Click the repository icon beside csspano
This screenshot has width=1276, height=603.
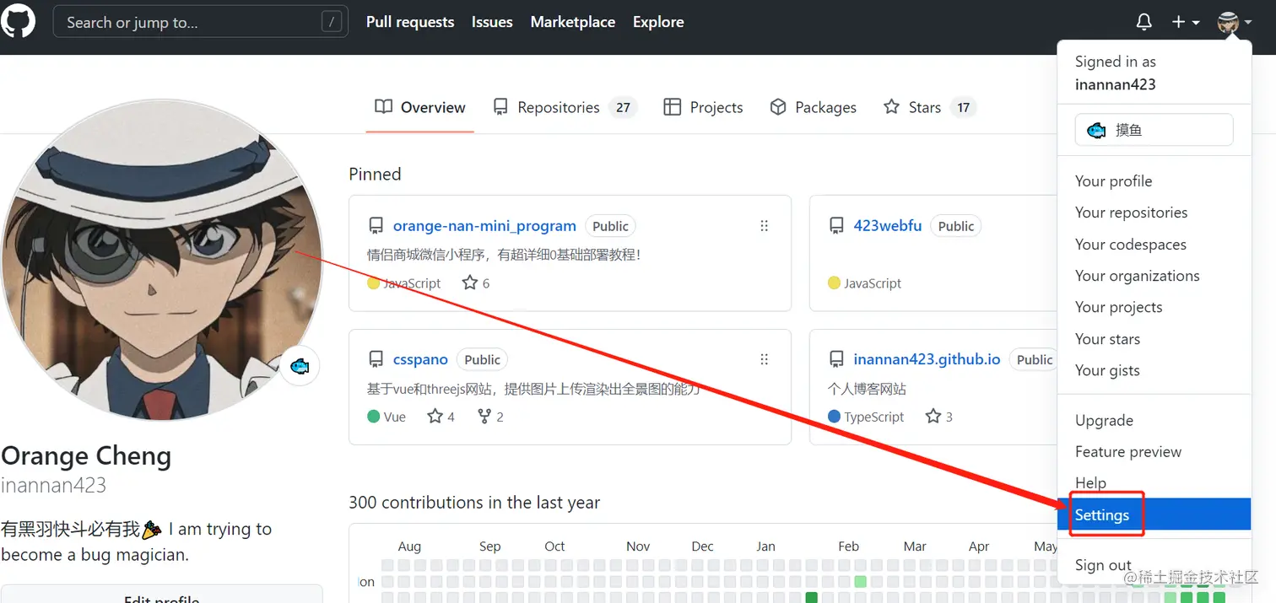tap(376, 359)
